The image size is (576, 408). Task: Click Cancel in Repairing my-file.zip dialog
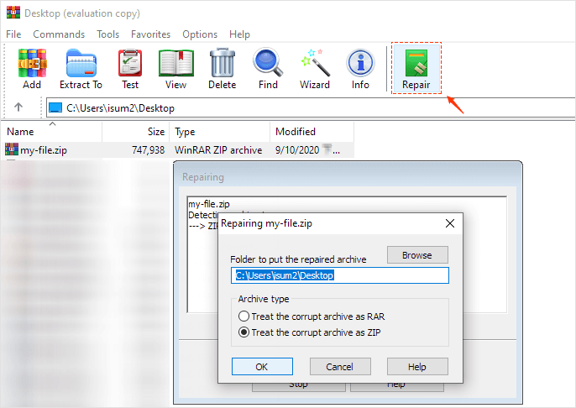340,367
